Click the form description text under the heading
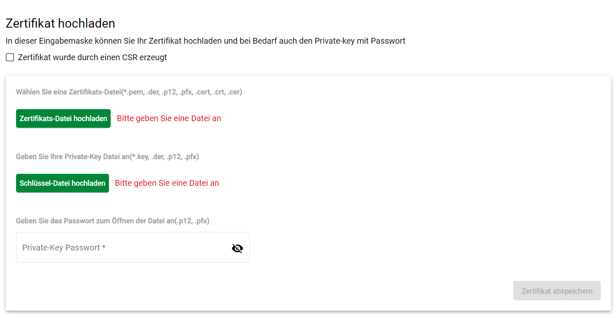 pos(205,41)
